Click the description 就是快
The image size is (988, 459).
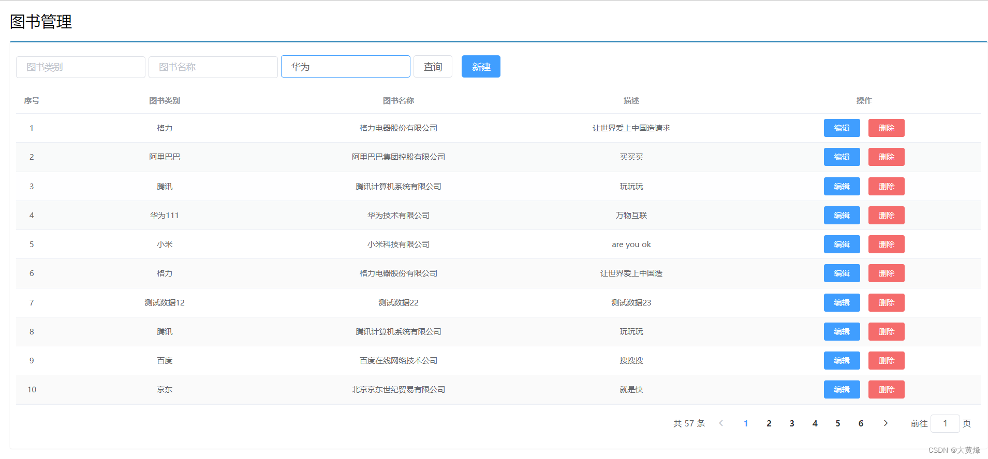point(631,390)
